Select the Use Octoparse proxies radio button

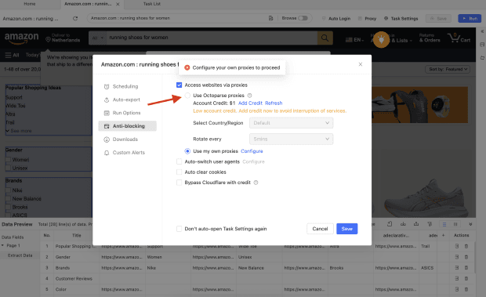187,96
